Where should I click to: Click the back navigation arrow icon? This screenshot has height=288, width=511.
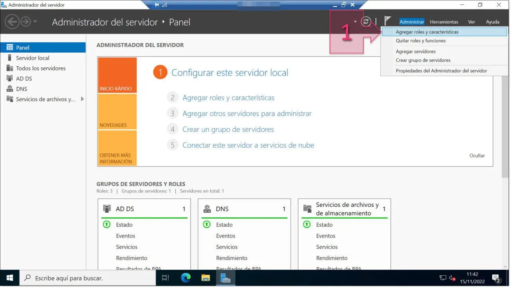point(12,22)
